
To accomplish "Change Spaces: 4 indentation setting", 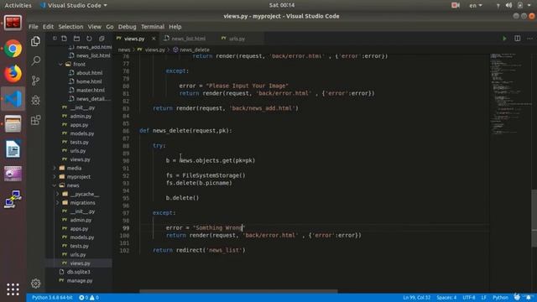I will [446, 298].
